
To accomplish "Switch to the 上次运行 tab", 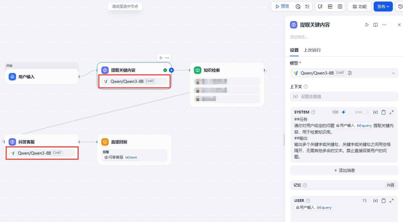I will pyautogui.click(x=312, y=50).
